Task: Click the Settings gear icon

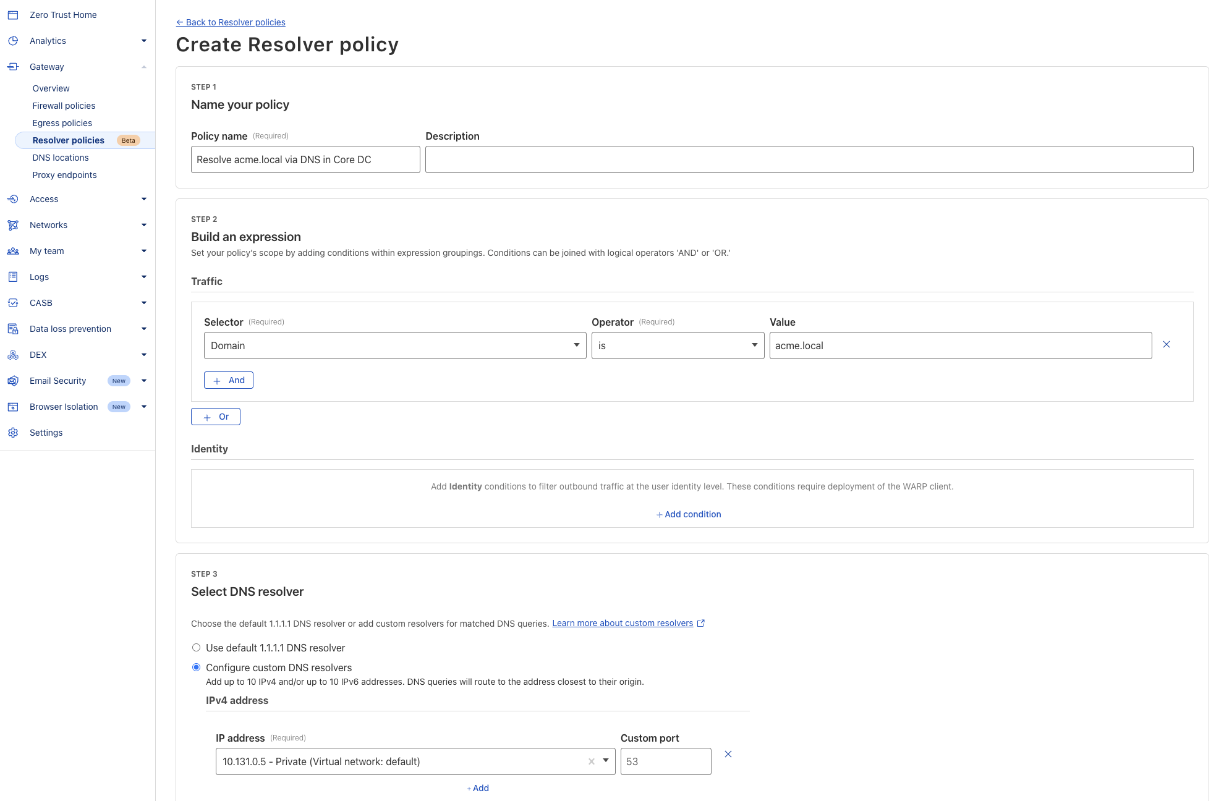Action: point(13,433)
